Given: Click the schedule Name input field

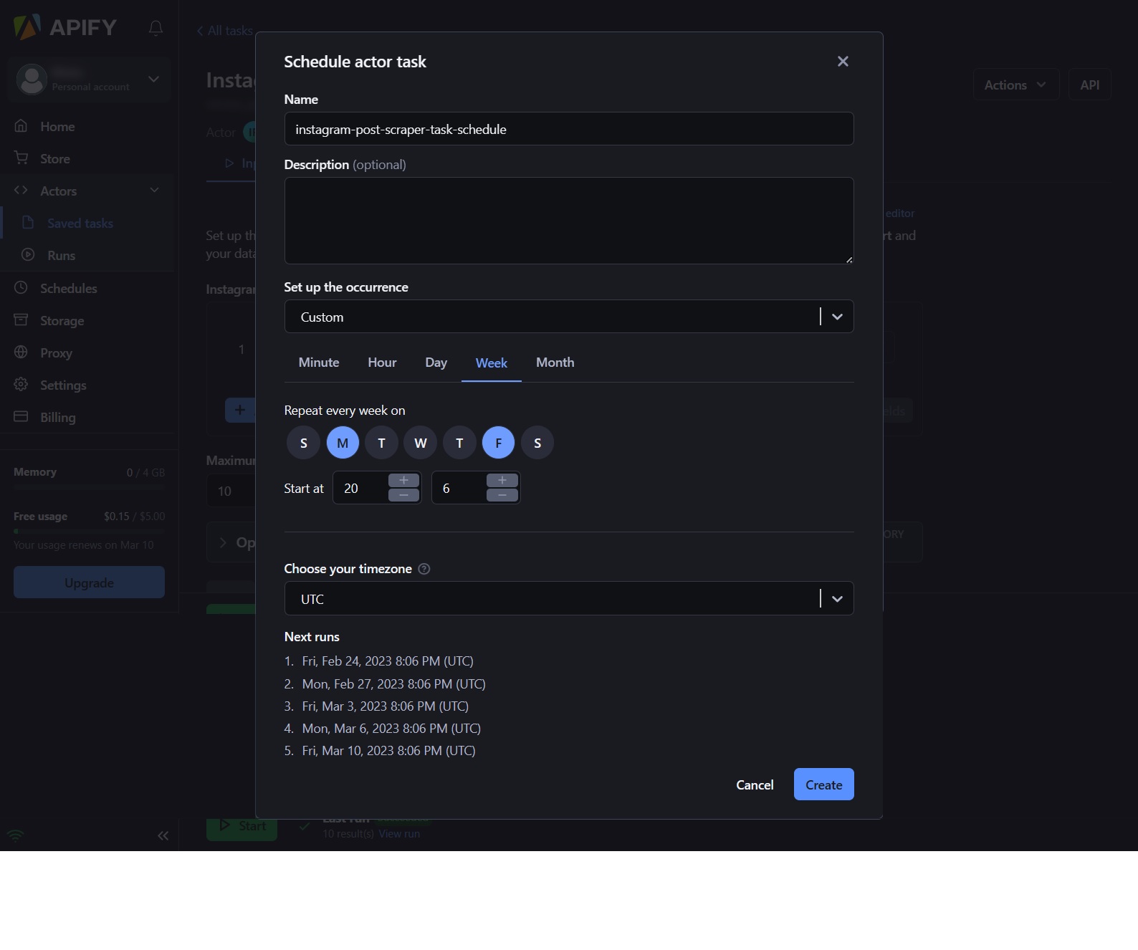Looking at the screenshot, I should (x=569, y=129).
